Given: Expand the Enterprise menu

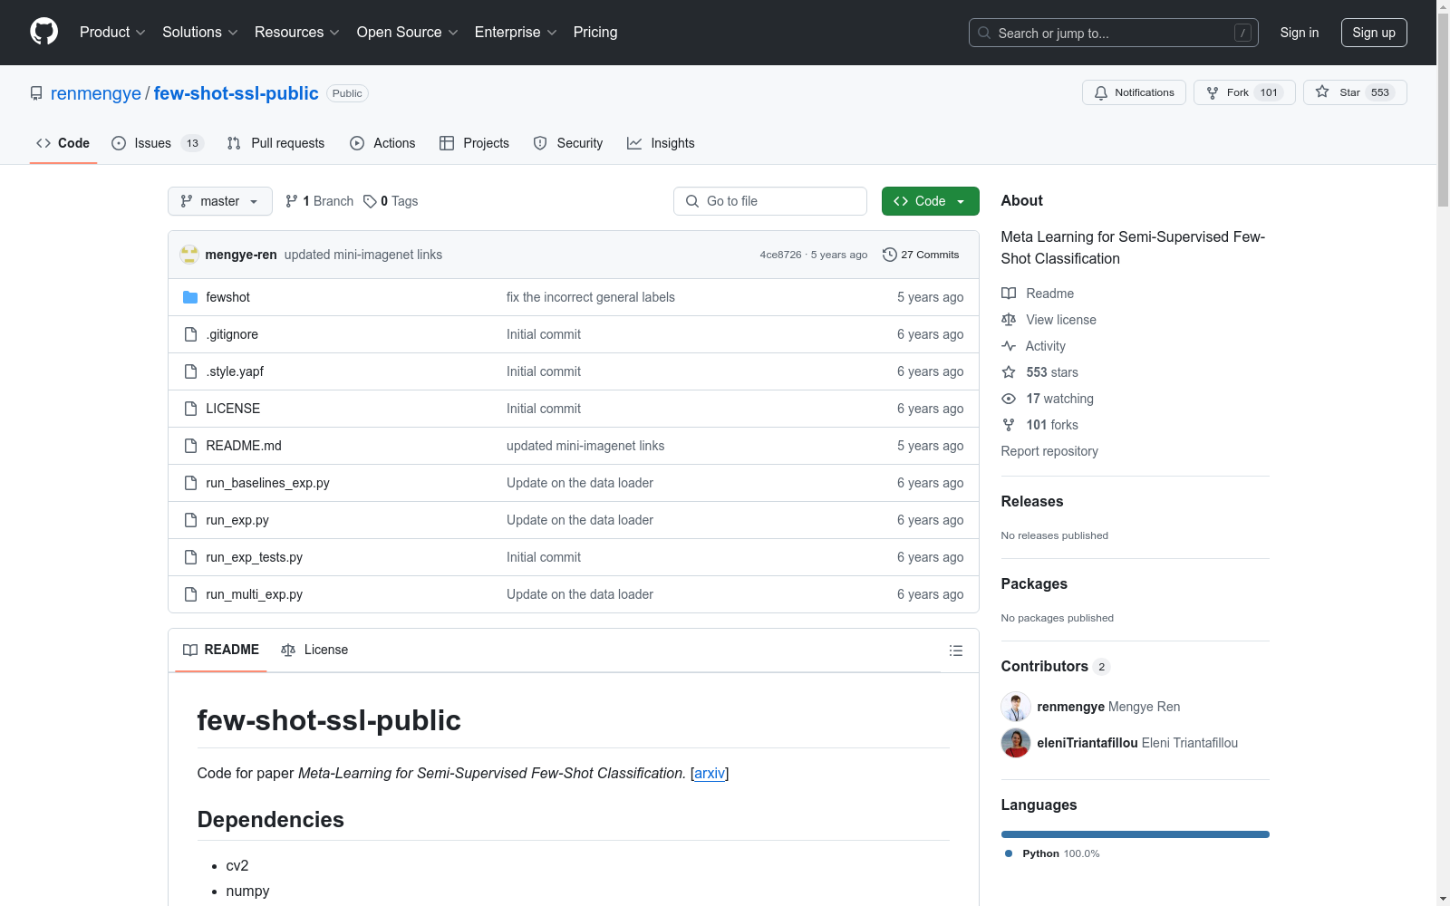Looking at the screenshot, I should tap(516, 33).
